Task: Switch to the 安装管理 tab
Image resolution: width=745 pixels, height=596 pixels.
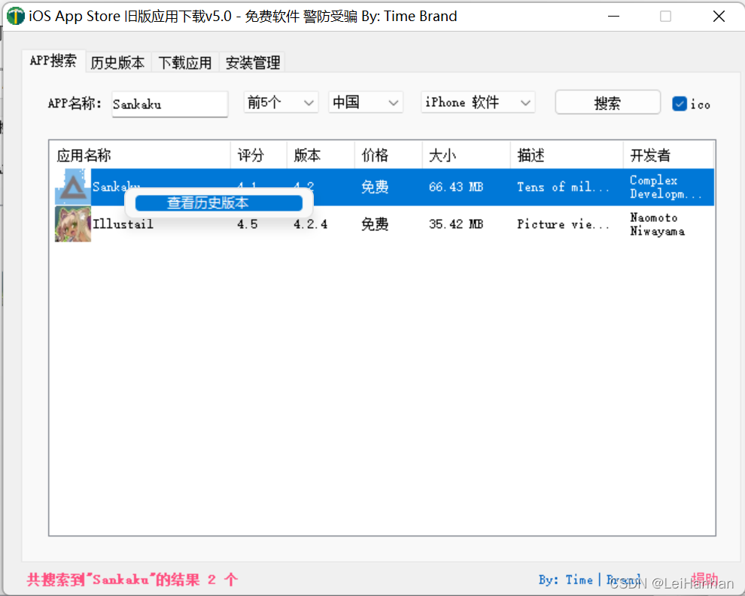Action: point(253,62)
